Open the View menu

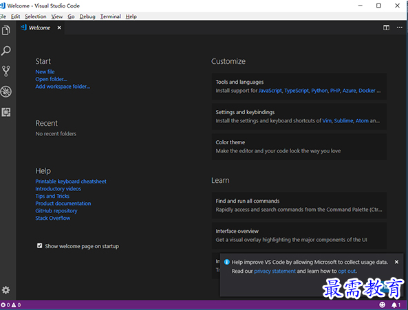56,16
